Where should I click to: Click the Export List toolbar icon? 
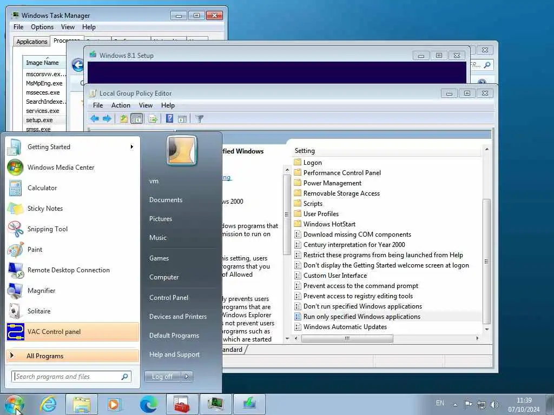153,118
